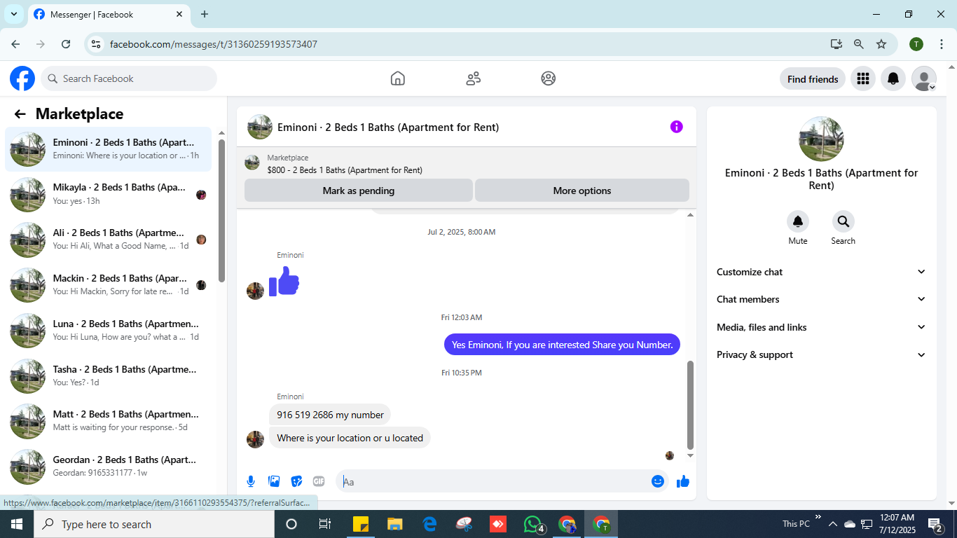957x538 pixels.
Task: Open the Friends icon in top navigation
Action: point(474,78)
